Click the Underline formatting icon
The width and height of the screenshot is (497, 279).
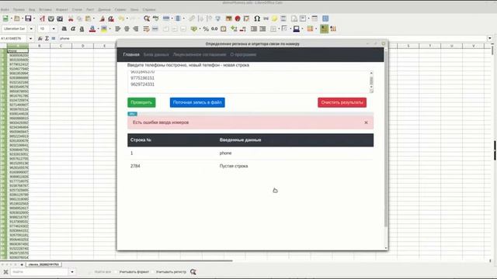[x=82, y=29]
